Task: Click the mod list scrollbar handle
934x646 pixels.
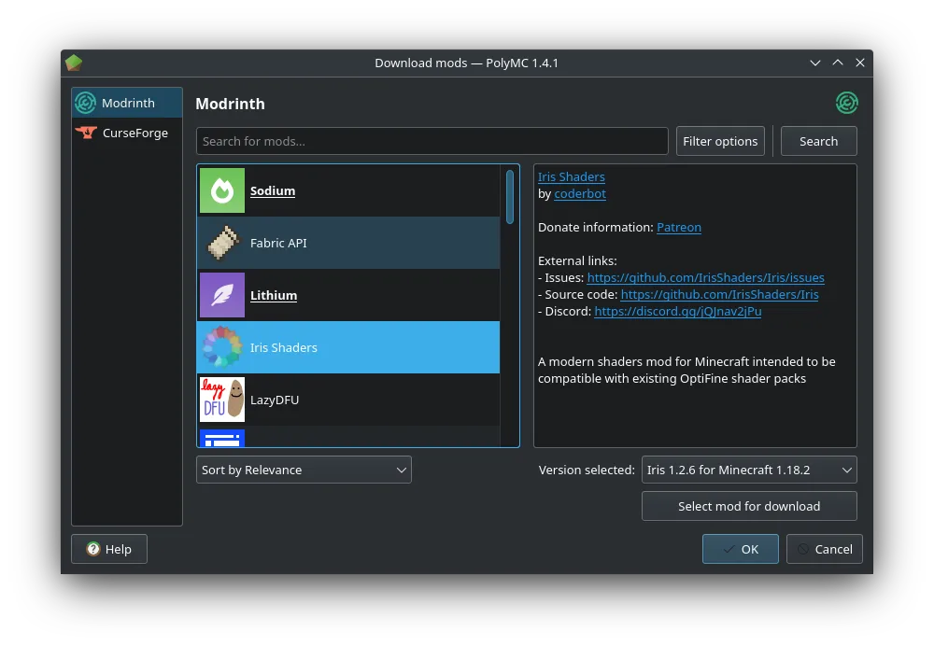Action: pos(510,197)
